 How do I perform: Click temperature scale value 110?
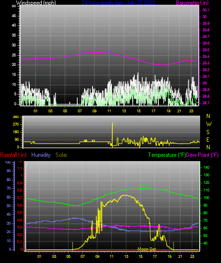pos(206,190)
